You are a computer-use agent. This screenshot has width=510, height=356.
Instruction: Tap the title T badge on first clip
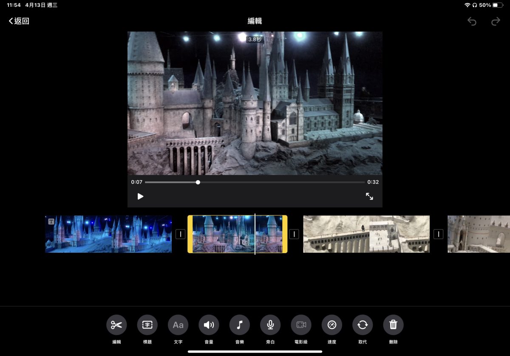[51, 221]
